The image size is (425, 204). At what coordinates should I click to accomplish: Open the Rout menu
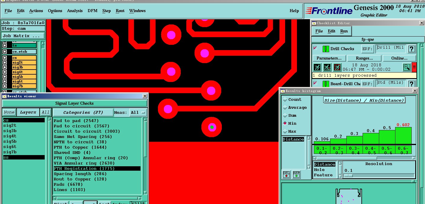(120, 11)
